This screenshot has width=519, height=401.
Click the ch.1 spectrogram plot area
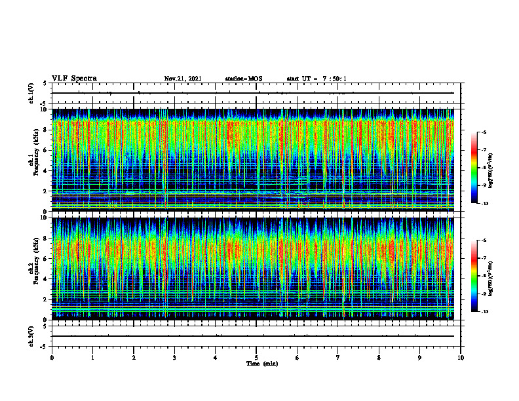pos(253,160)
